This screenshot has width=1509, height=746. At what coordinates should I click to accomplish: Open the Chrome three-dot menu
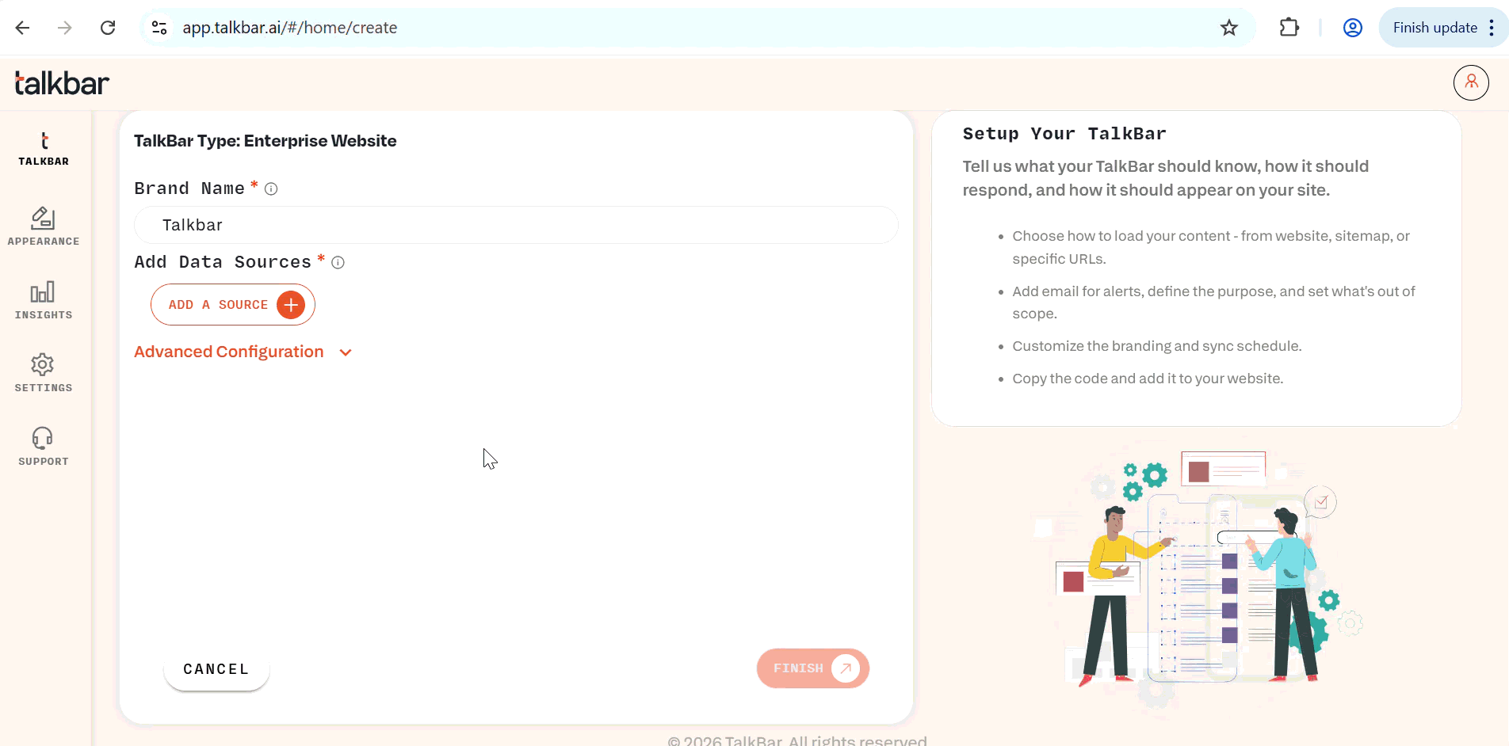(x=1492, y=28)
